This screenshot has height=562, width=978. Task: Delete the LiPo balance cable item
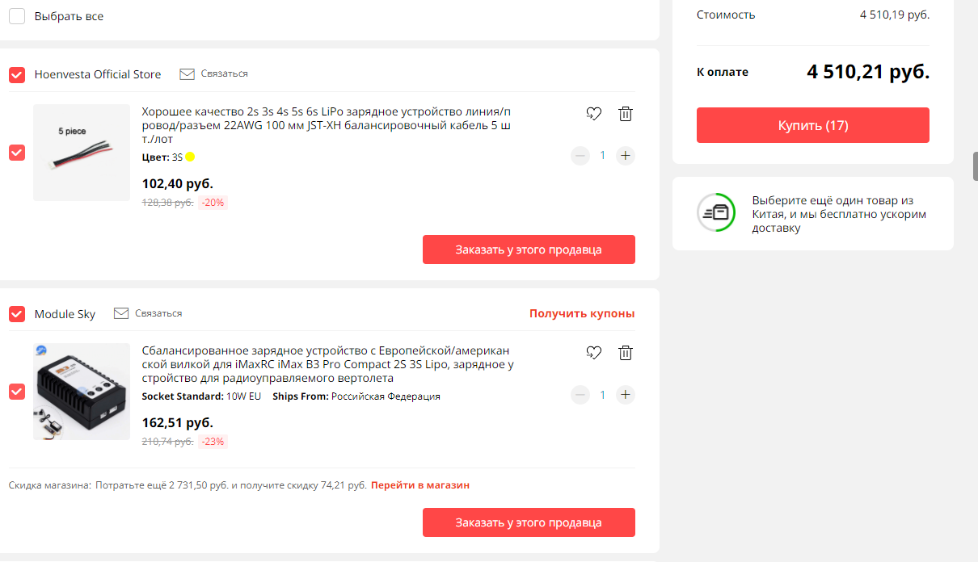625,114
